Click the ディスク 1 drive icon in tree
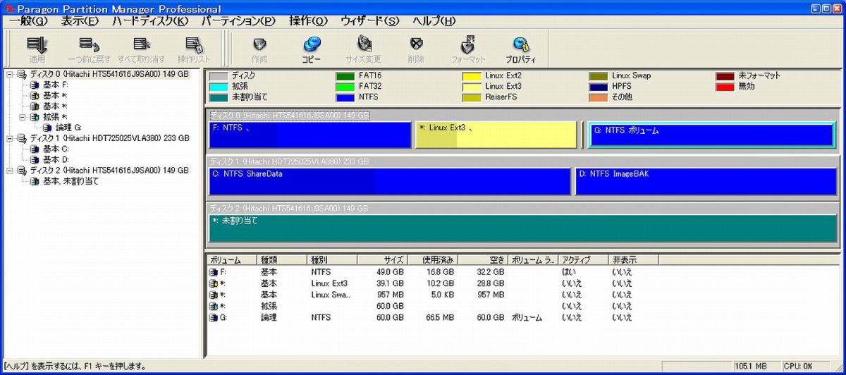The height and width of the screenshot is (375, 846). [x=22, y=138]
